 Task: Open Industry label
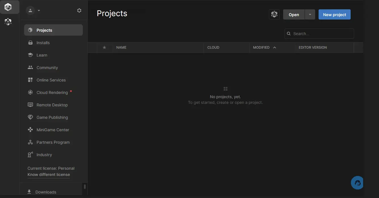coord(44,155)
